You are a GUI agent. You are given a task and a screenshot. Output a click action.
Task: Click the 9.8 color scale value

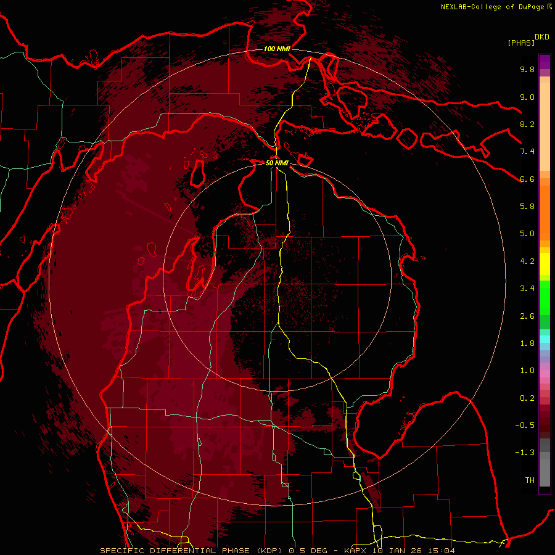click(x=527, y=69)
